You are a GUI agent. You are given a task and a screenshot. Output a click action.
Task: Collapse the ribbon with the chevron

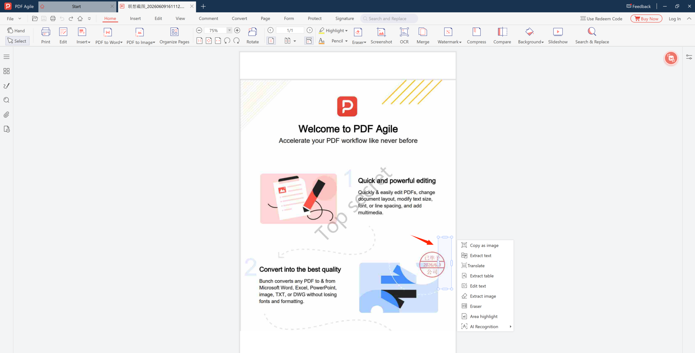(x=689, y=18)
